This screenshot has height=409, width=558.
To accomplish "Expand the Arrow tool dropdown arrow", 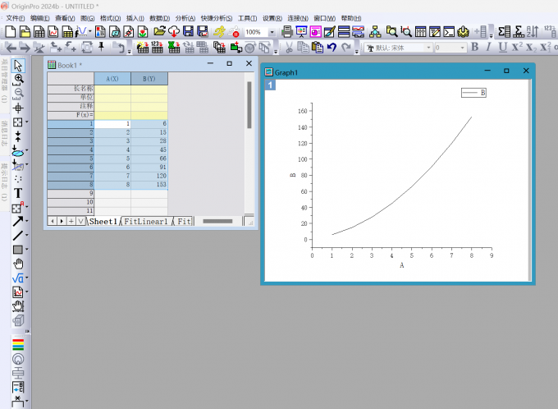I will pos(27,221).
